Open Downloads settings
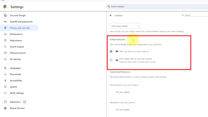Screen dimensions: 208x117 tap(15, 74)
